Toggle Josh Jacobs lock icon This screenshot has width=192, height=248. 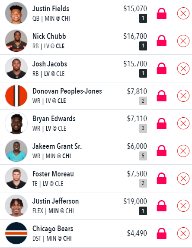162,68
